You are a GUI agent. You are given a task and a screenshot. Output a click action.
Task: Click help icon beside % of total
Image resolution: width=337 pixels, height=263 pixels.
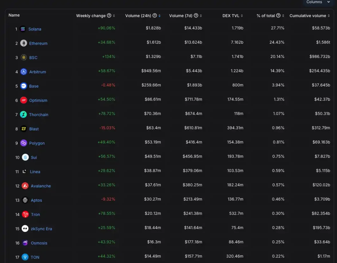point(278,16)
